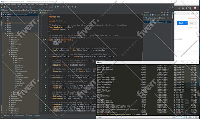
Task: Expand the golang folder
Action: pos(10,96)
